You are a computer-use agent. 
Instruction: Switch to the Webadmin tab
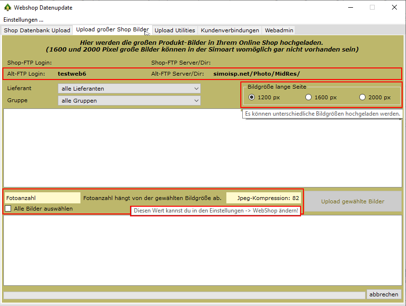(x=278, y=30)
